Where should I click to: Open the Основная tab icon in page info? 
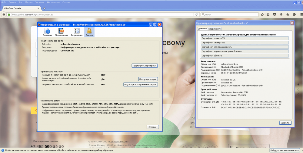click(47, 32)
